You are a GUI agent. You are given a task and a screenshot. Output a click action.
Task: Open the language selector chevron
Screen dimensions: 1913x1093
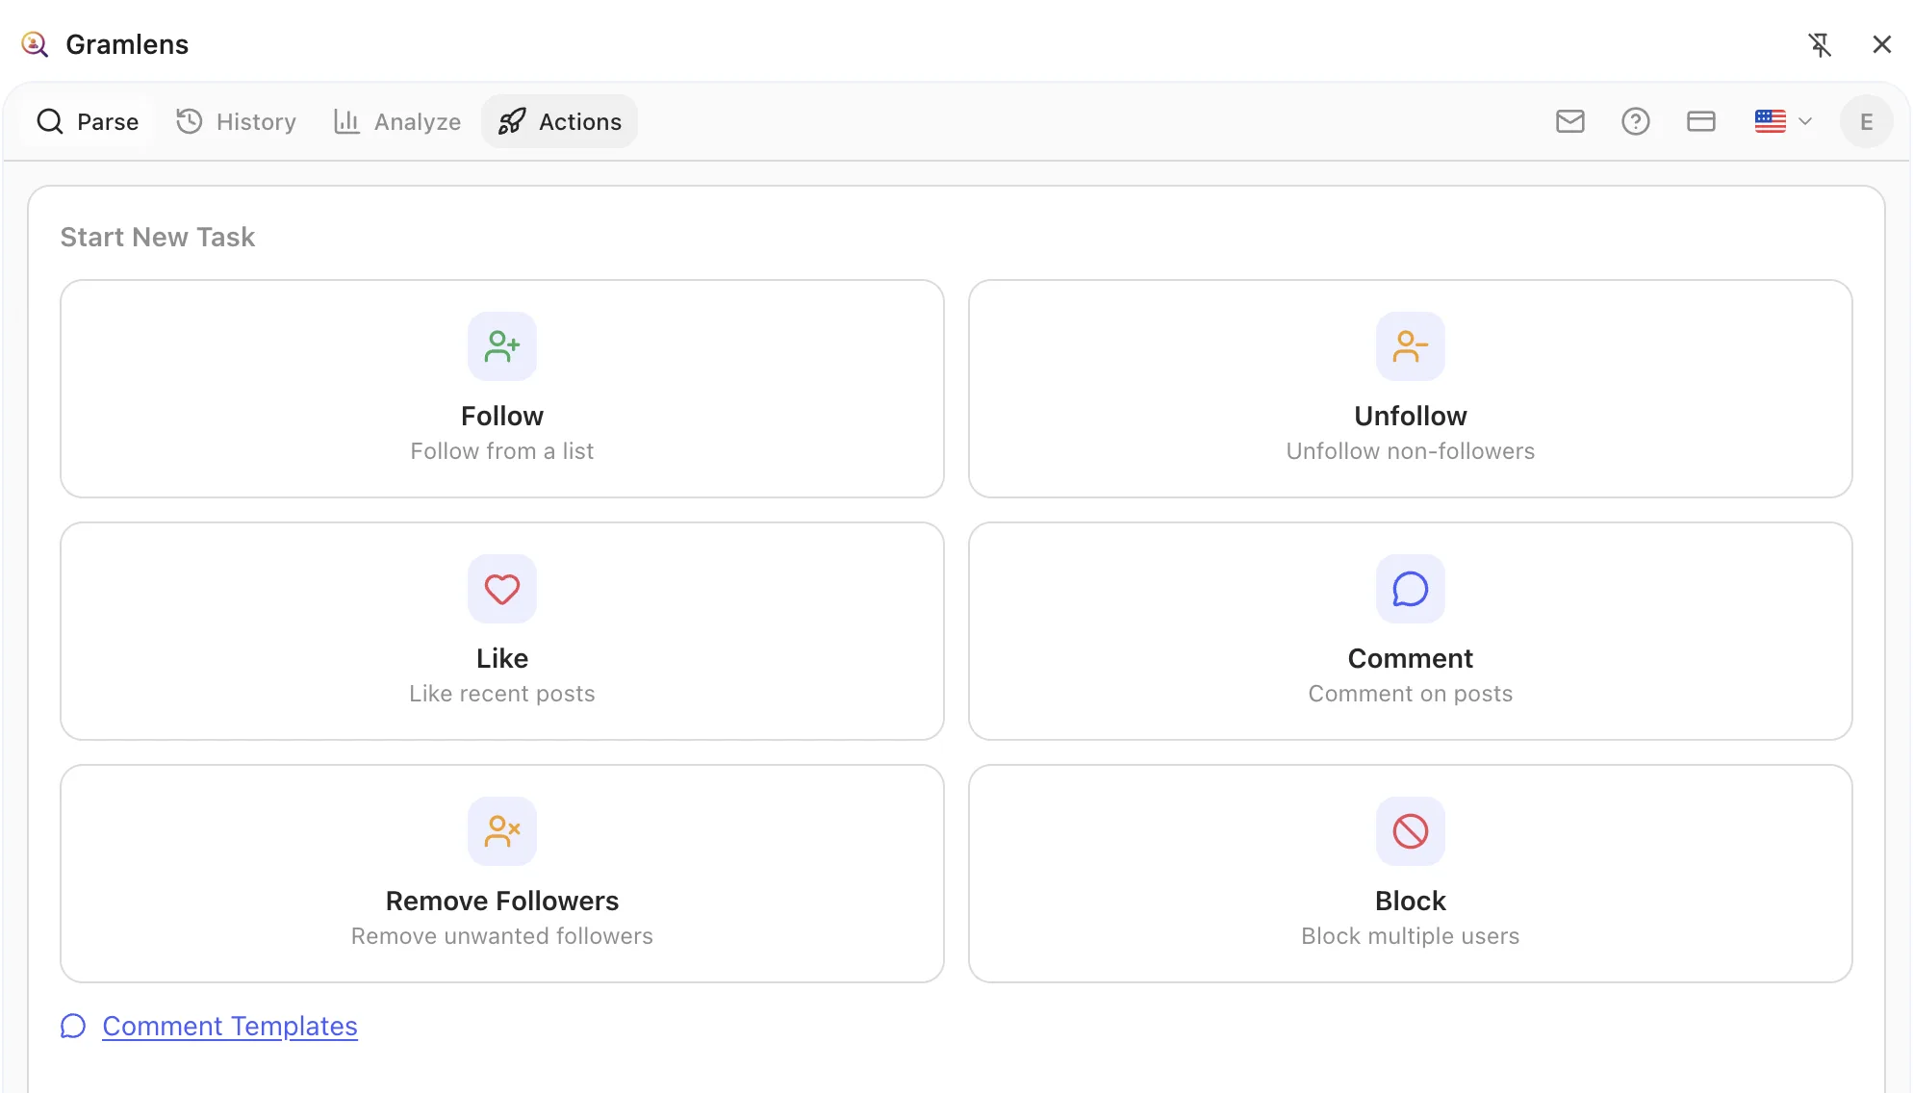(1803, 121)
